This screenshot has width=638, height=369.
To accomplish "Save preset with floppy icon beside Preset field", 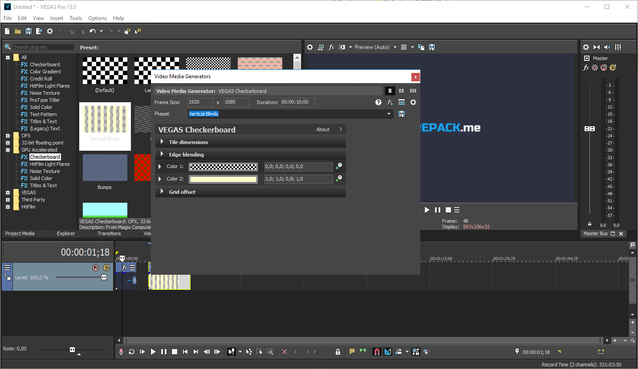I will (x=402, y=114).
